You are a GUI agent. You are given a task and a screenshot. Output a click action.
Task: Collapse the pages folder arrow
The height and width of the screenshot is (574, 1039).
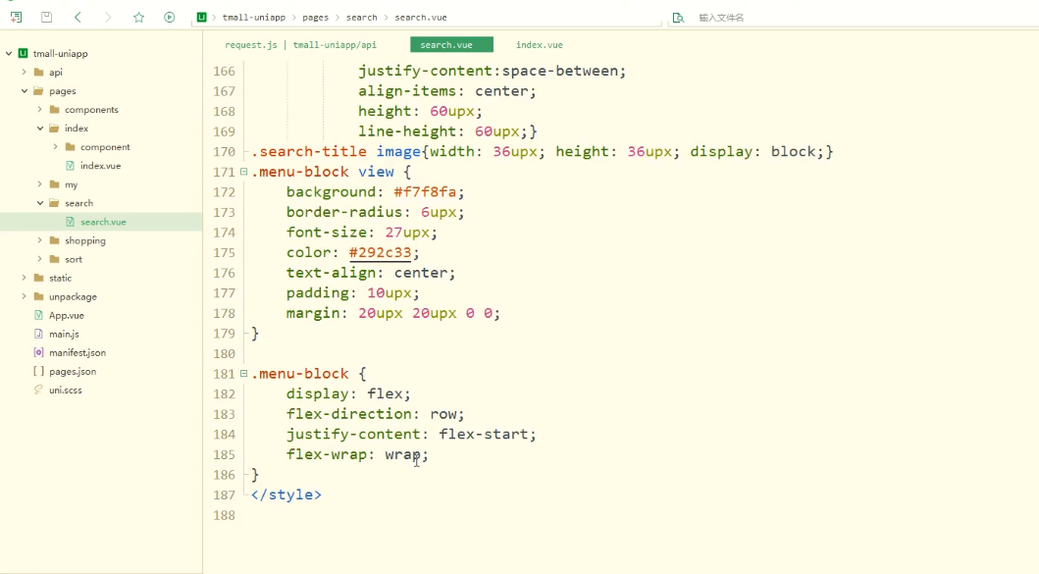[24, 91]
